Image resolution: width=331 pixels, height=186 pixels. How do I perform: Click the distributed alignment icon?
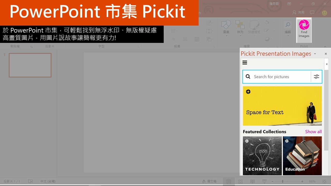(x=197, y=39)
